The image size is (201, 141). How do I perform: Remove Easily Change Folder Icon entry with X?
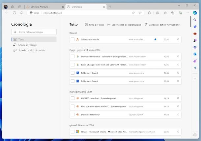[x=178, y=64]
